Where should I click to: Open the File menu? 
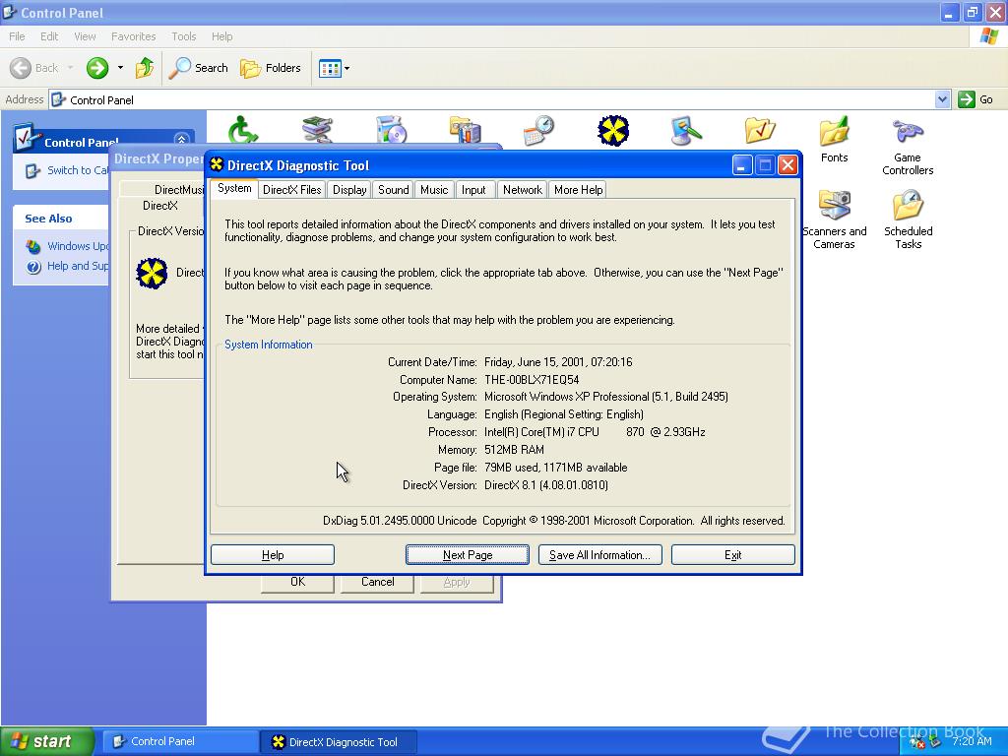17,36
